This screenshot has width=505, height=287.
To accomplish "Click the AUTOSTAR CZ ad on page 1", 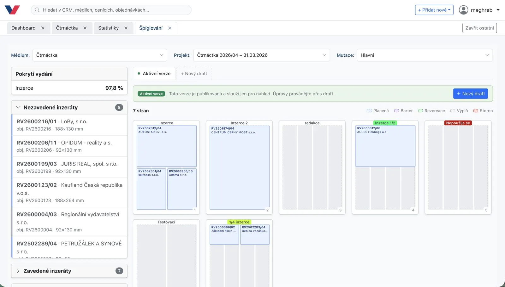I will pyautogui.click(x=167, y=146).
